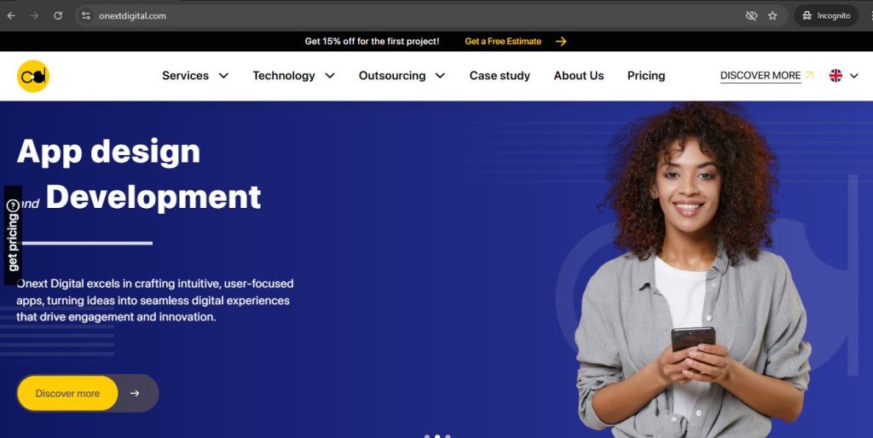Viewport: 873px width, 438px height.
Task: Expand the Services dropdown menu
Action: (195, 76)
